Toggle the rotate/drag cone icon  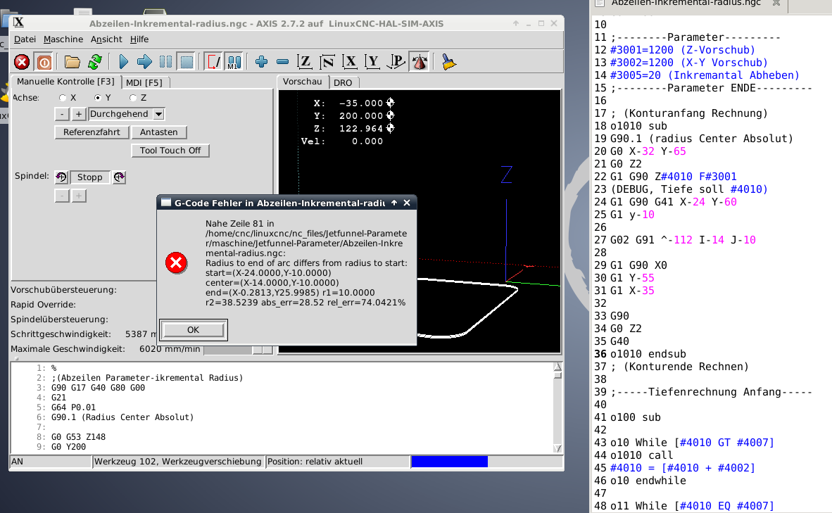(x=420, y=62)
